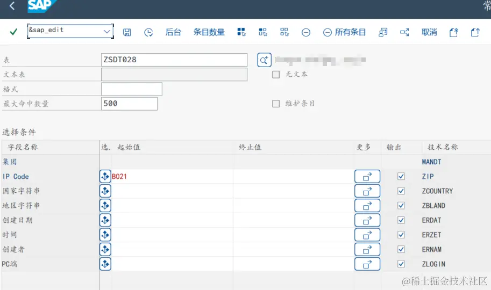Image resolution: width=491 pixels, height=290 pixels.
Task: Click selection option icon for 国家字符串 row
Action: click(x=105, y=191)
